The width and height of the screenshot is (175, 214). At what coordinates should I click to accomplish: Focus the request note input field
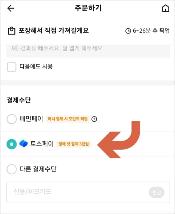point(88,51)
